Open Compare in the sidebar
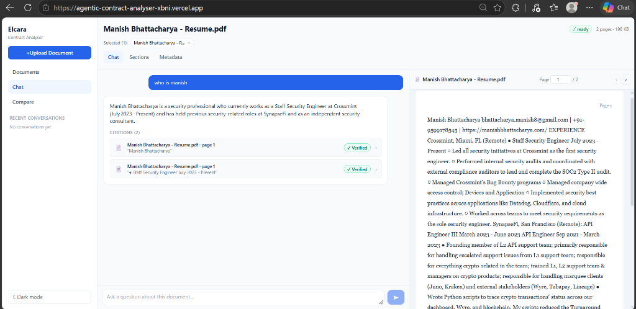The height and width of the screenshot is (309, 636). 50,102
